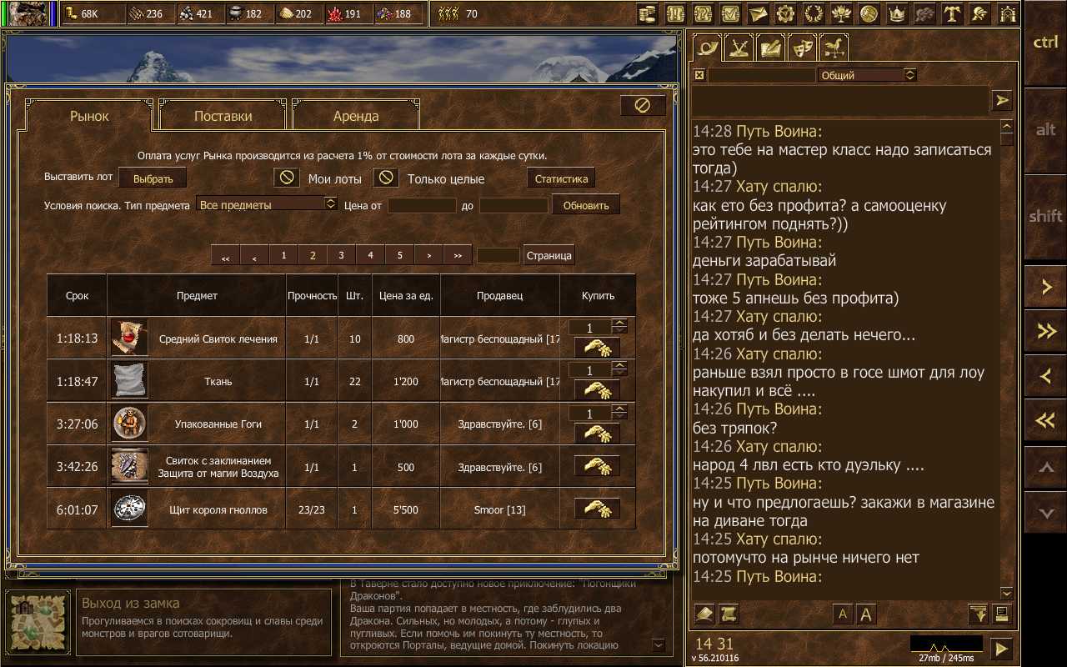
Task: Click the weathervane rooster chat tab
Action: click(x=834, y=48)
